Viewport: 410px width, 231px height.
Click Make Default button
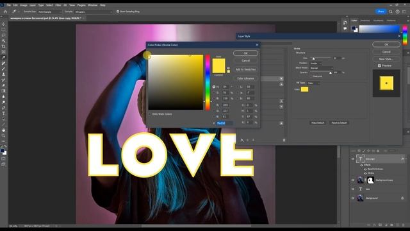[318, 123]
